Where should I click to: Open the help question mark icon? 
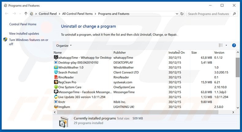(234, 45)
